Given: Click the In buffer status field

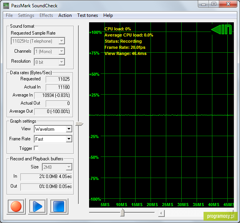Looking at the screenshot, I should coord(46,177).
